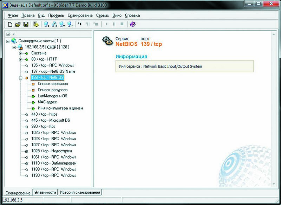281x205 pixels.
Task: Add a host with the computer-plus icon
Action: point(47,24)
